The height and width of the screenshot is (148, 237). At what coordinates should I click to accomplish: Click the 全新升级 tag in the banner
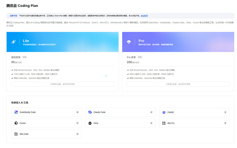tap(13, 16)
